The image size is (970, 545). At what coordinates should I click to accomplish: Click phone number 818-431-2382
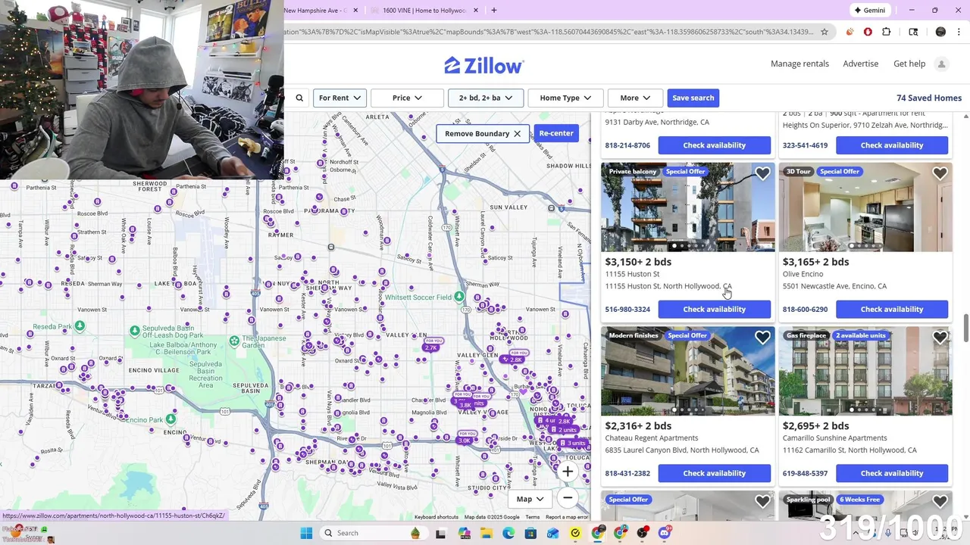[x=627, y=474]
